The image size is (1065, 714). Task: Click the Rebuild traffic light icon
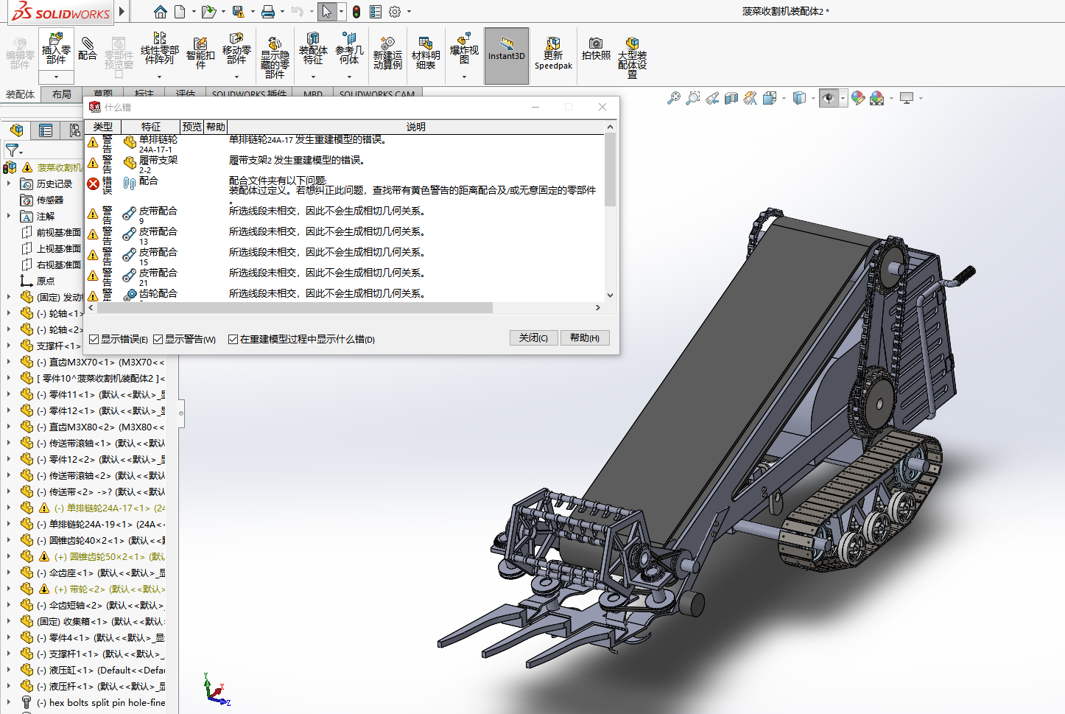coord(356,12)
